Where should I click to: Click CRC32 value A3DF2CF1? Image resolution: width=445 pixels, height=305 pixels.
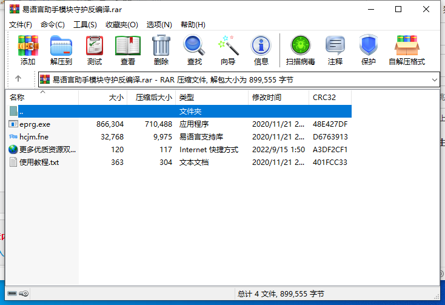click(330, 150)
